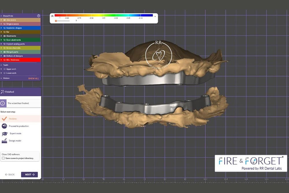Viewport: 289px width, 193px height.
Task: Click the gauge icon on color scale bar
Action: (52, 16)
